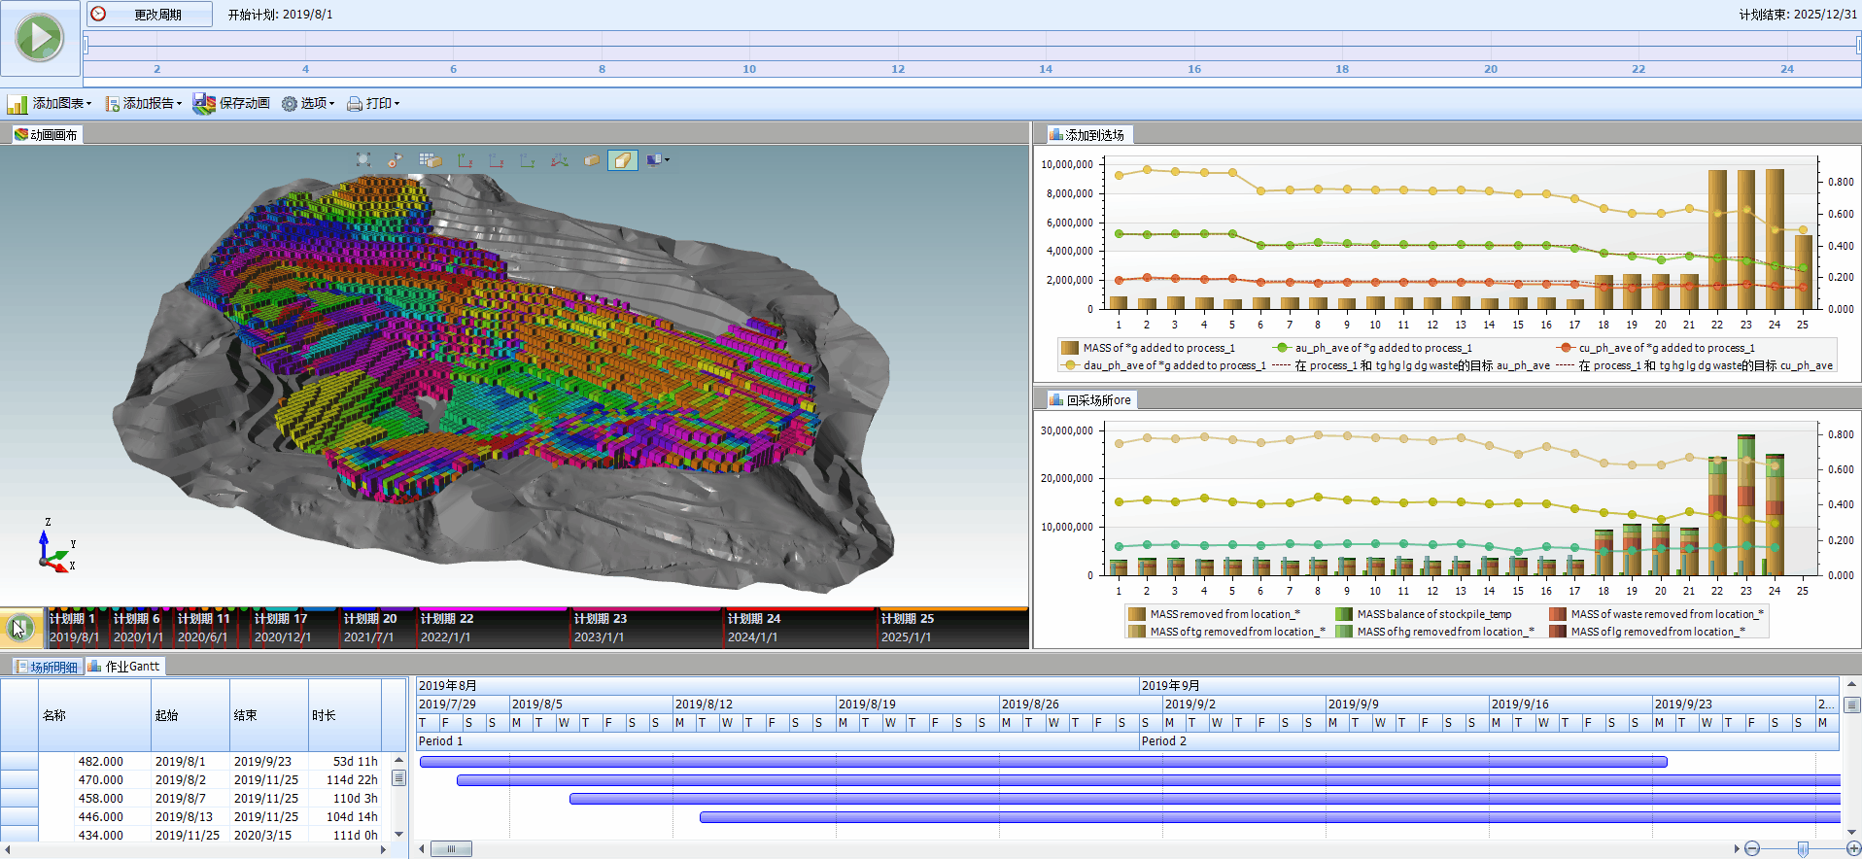Screen dimensions: 1862x859
Task: Select the ZY plane view icon
Action: (x=528, y=160)
